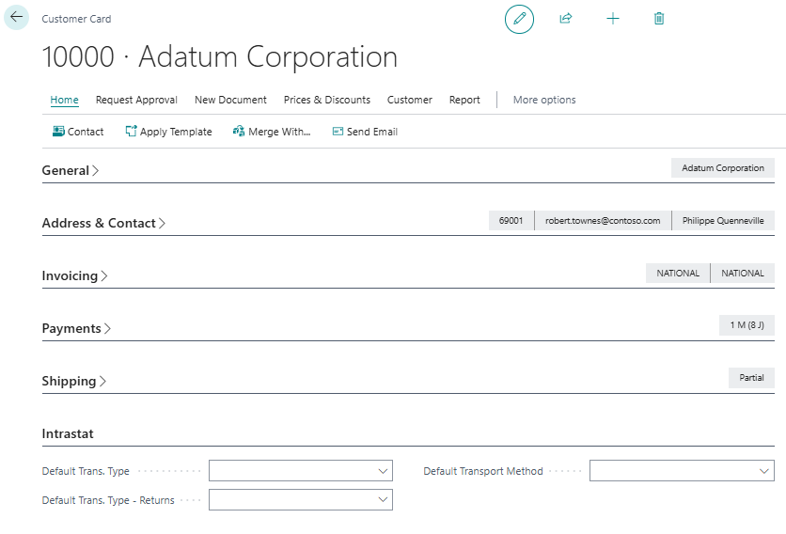This screenshot has width=786, height=534.
Task: Click the back arrow button
Action: coord(16,17)
